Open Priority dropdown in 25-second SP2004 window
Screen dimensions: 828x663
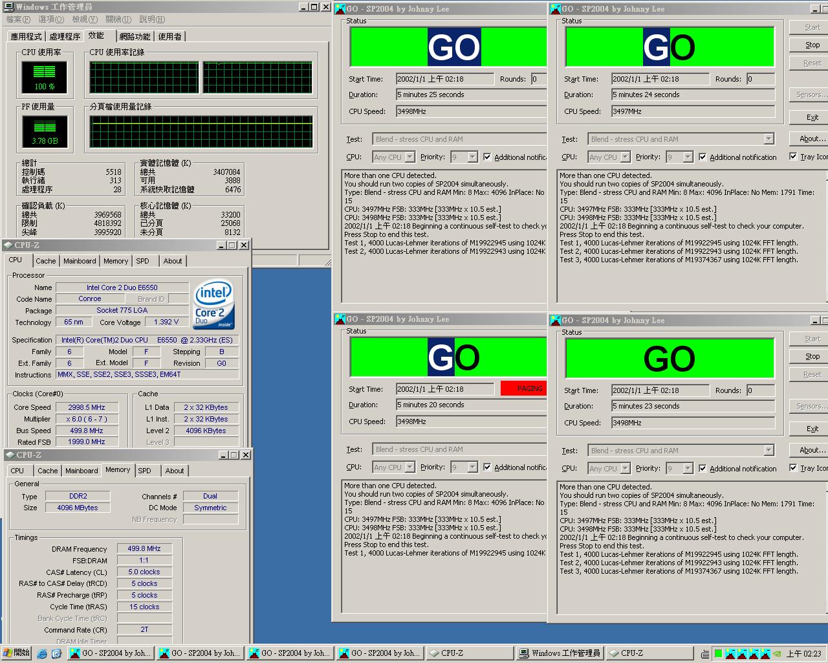coord(472,157)
